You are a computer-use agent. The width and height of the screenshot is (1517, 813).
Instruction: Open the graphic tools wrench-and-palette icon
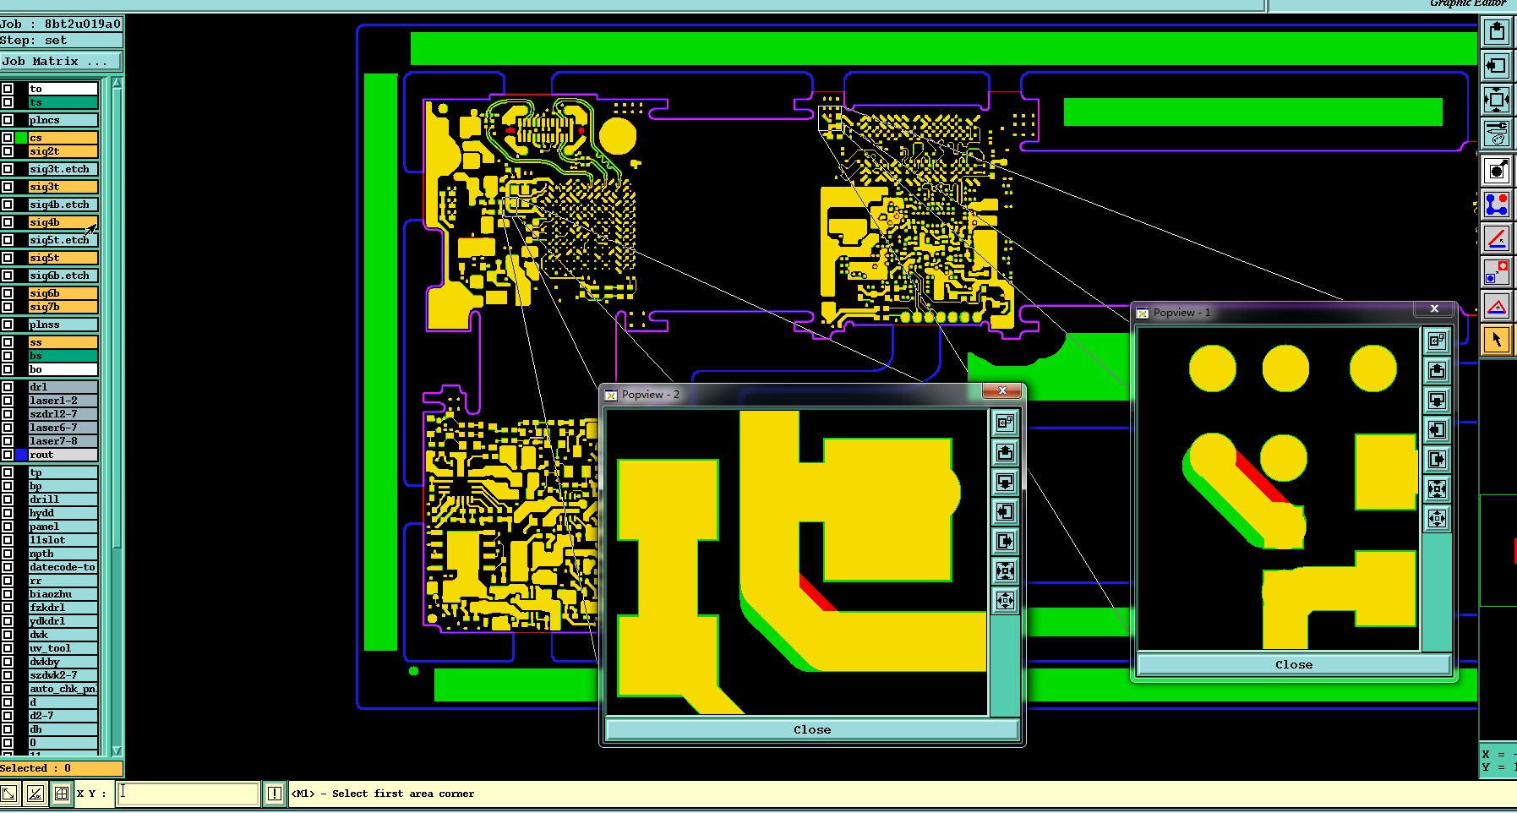[1497, 134]
